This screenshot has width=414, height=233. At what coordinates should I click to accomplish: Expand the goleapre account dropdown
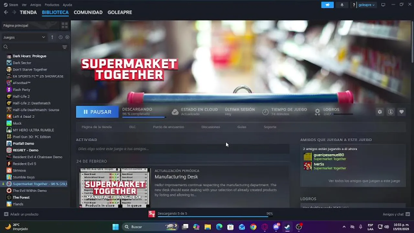click(x=367, y=5)
